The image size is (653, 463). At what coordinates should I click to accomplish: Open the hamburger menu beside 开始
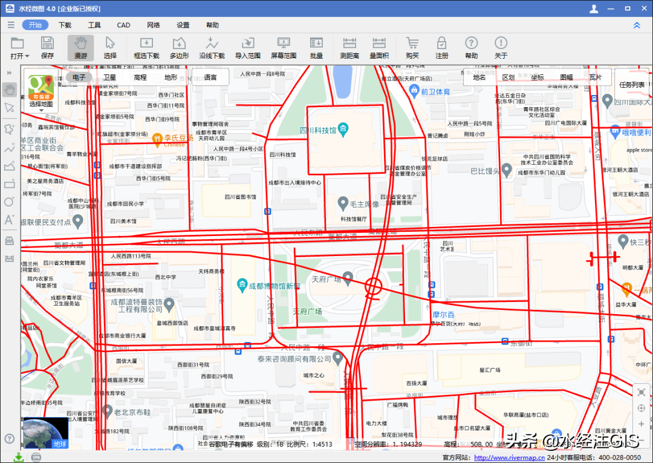[11, 25]
